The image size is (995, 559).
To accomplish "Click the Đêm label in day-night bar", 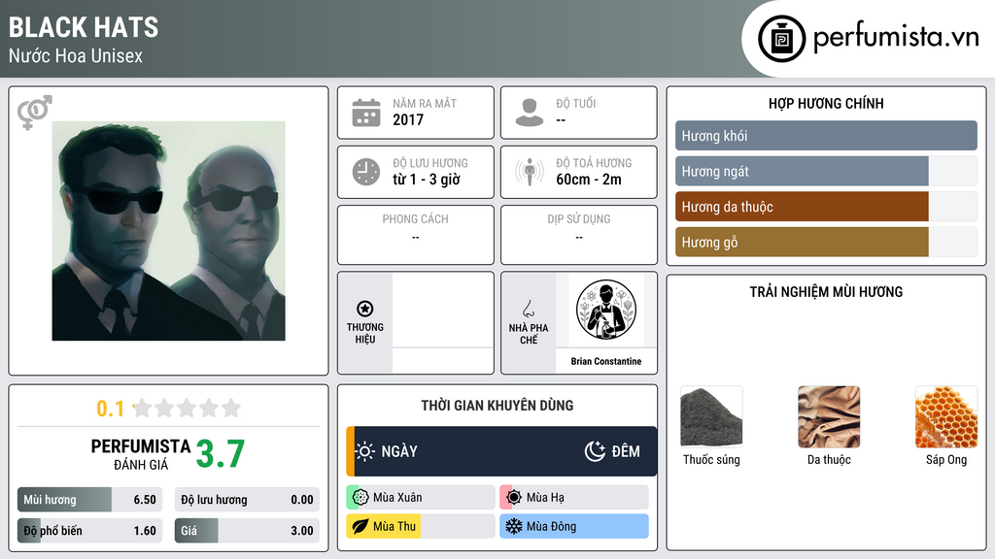I will point(626,451).
